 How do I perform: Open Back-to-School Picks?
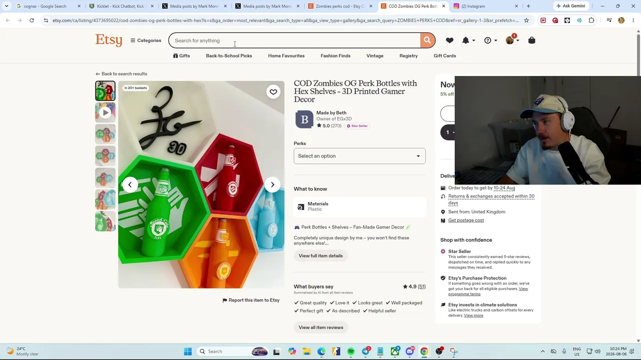tap(229, 56)
